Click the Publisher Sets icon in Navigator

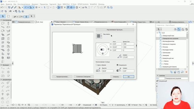point(186,29)
